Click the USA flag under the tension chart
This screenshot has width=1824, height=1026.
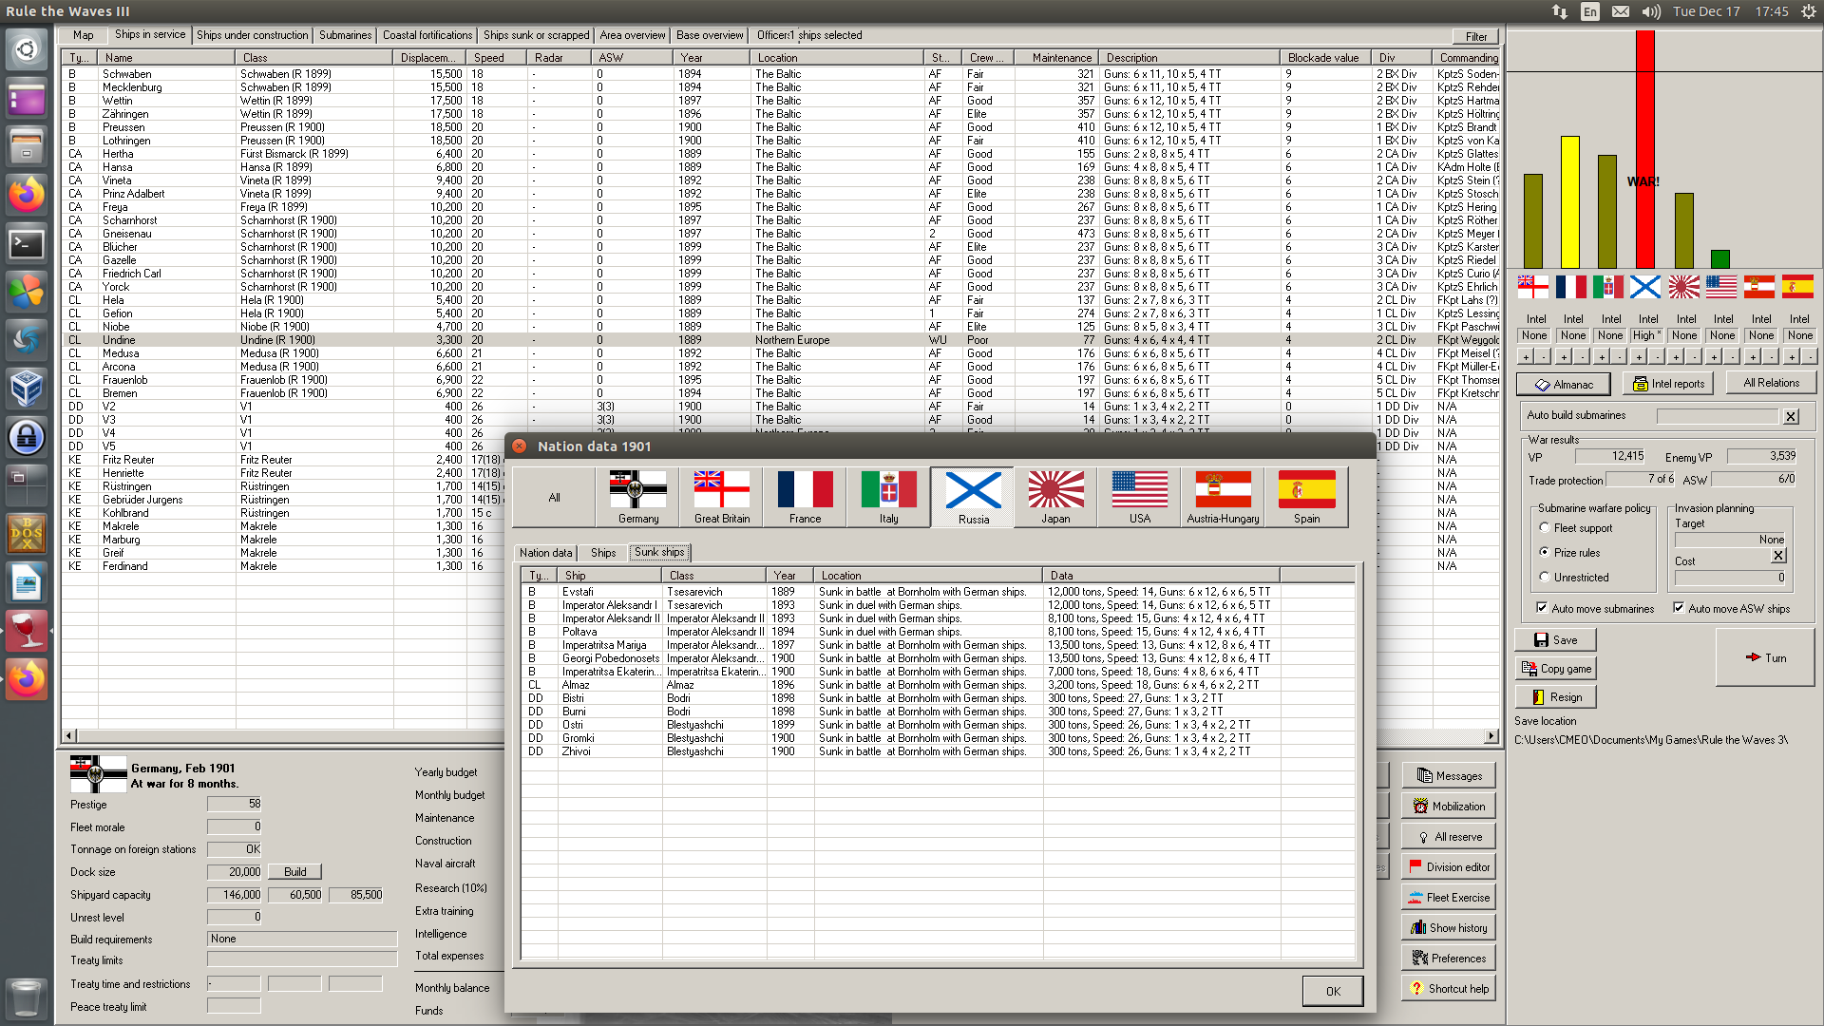1720,286
